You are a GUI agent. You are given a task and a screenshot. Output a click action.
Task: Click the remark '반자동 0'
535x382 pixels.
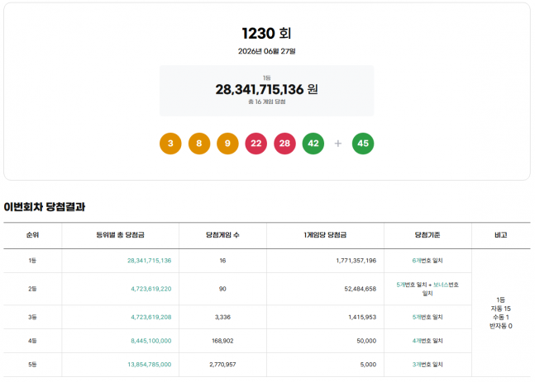(500, 326)
